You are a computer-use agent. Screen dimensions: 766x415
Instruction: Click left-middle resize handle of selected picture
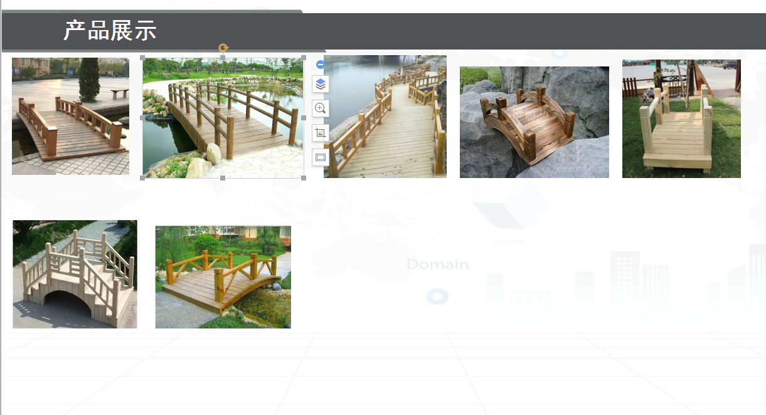pos(142,118)
